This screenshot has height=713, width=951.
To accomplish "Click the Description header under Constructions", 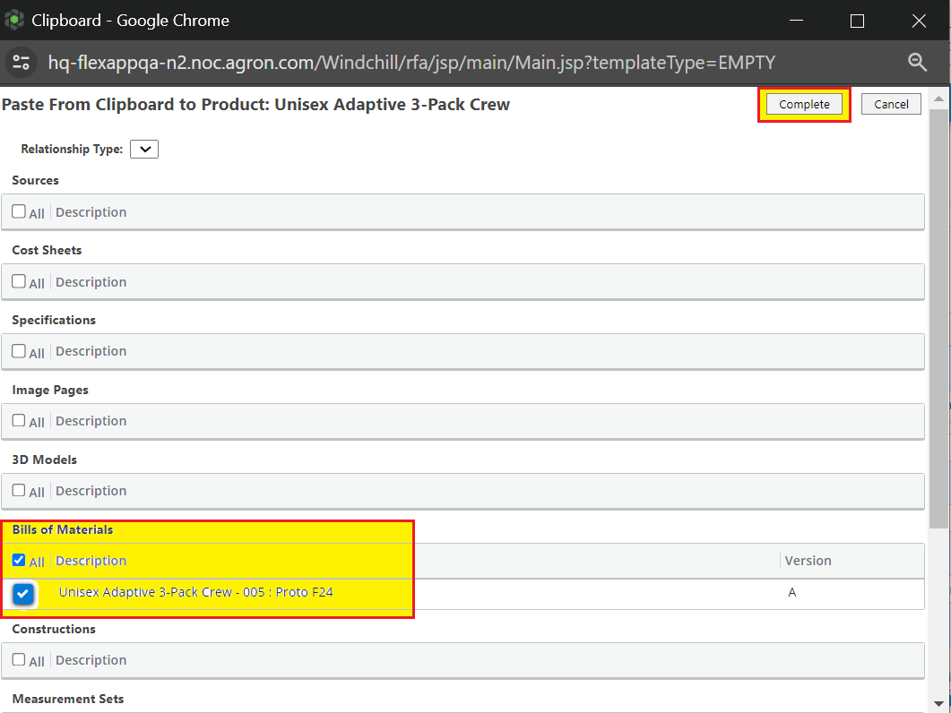I will point(91,659).
